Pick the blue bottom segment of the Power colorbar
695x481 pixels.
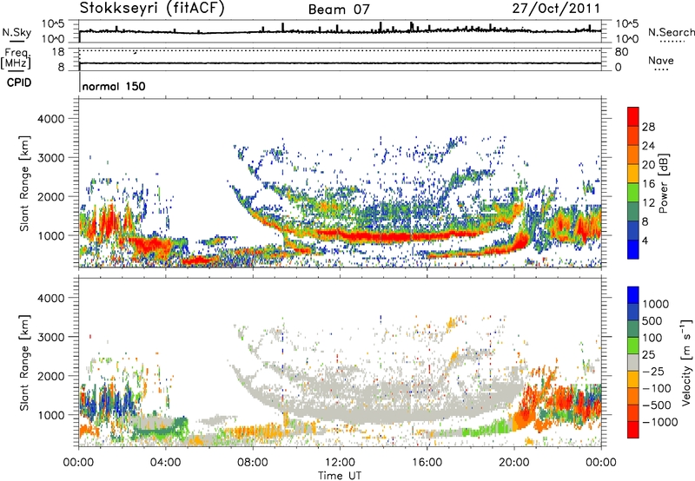tap(633, 249)
